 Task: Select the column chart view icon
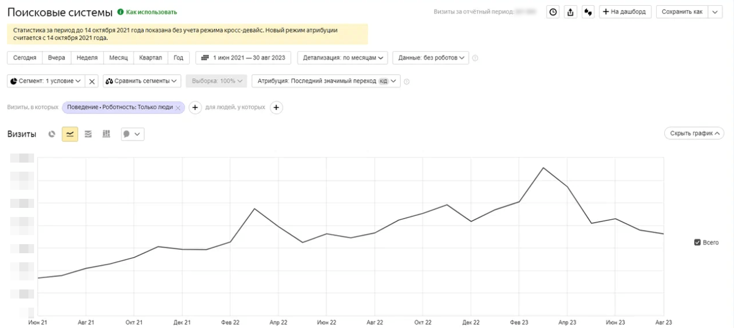click(x=106, y=134)
